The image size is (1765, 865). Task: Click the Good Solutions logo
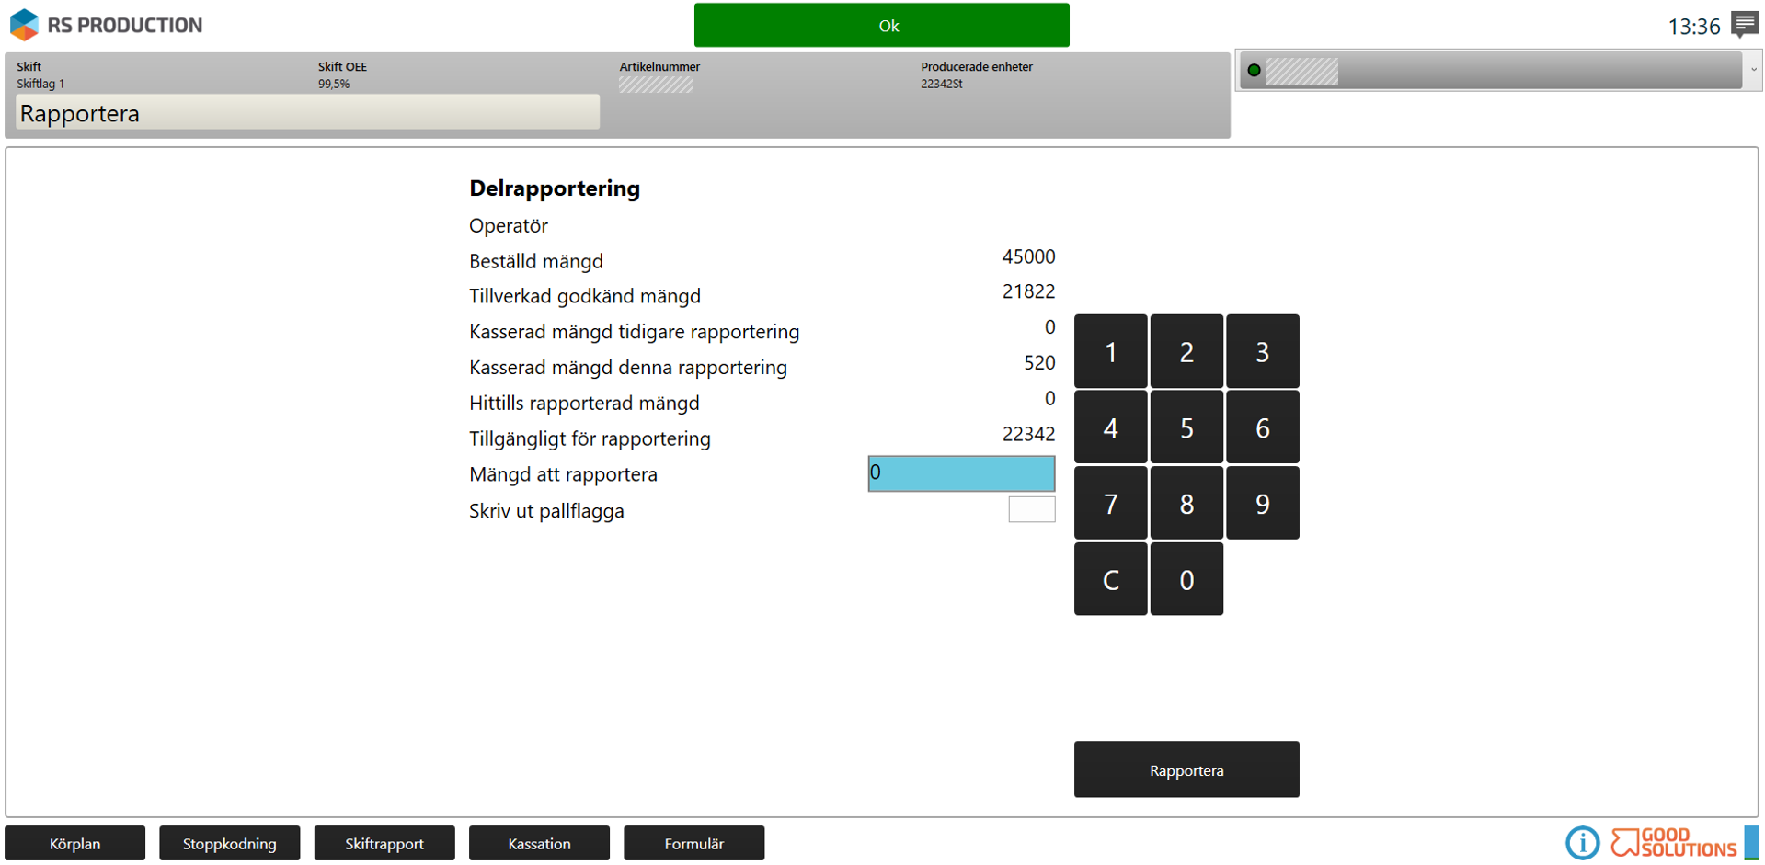[x=1672, y=842]
